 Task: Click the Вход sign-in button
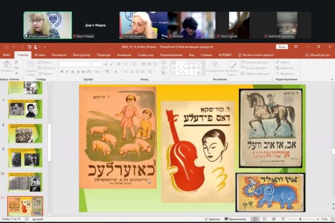[x=282, y=47]
